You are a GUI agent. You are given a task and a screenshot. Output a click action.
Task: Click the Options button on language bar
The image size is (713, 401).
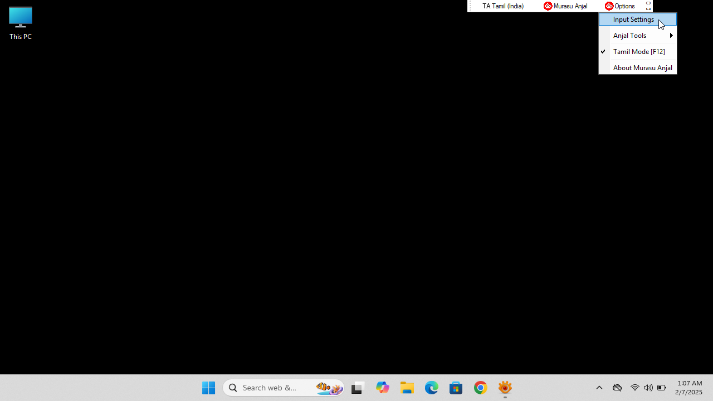tap(620, 6)
